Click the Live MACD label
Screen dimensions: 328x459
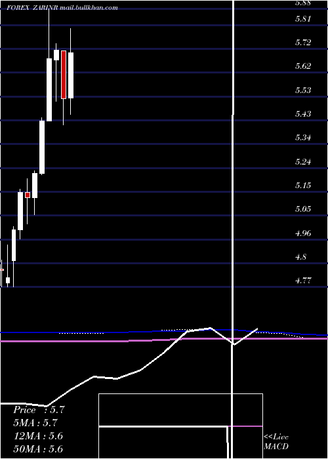pos(276,442)
